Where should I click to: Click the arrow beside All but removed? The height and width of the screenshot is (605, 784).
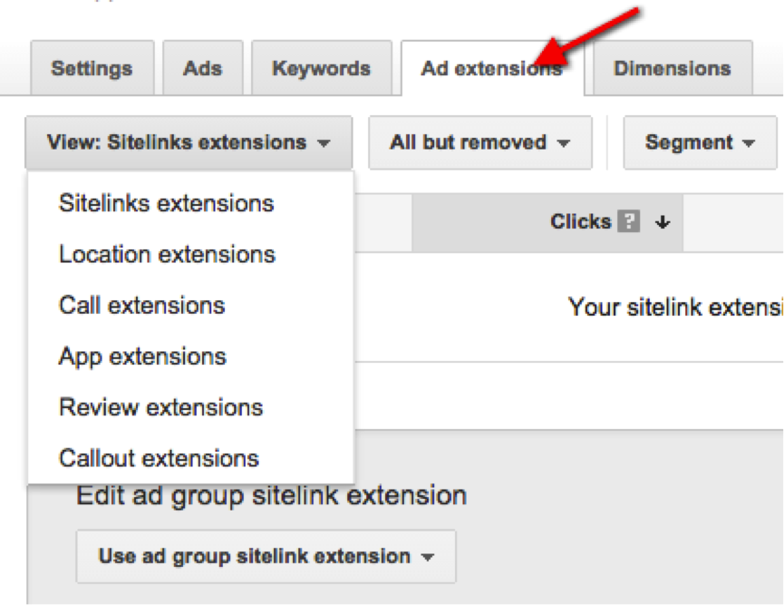pos(564,143)
